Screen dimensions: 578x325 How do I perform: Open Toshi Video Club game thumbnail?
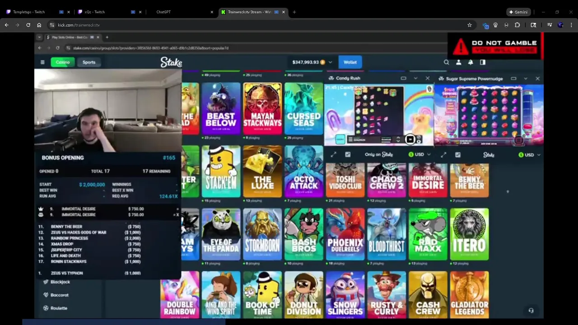click(x=345, y=181)
